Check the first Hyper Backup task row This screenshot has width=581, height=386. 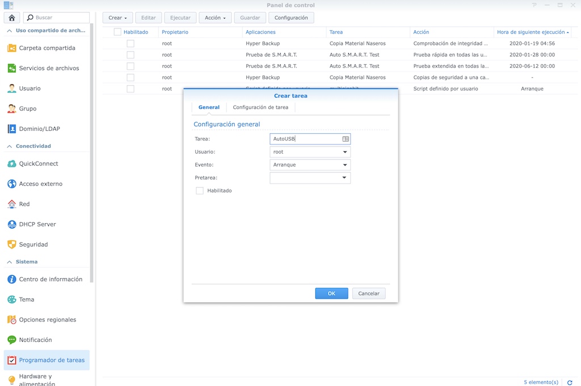point(130,43)
